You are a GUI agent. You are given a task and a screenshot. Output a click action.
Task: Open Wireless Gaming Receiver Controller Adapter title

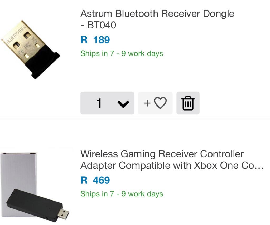(x=172, y=160)
